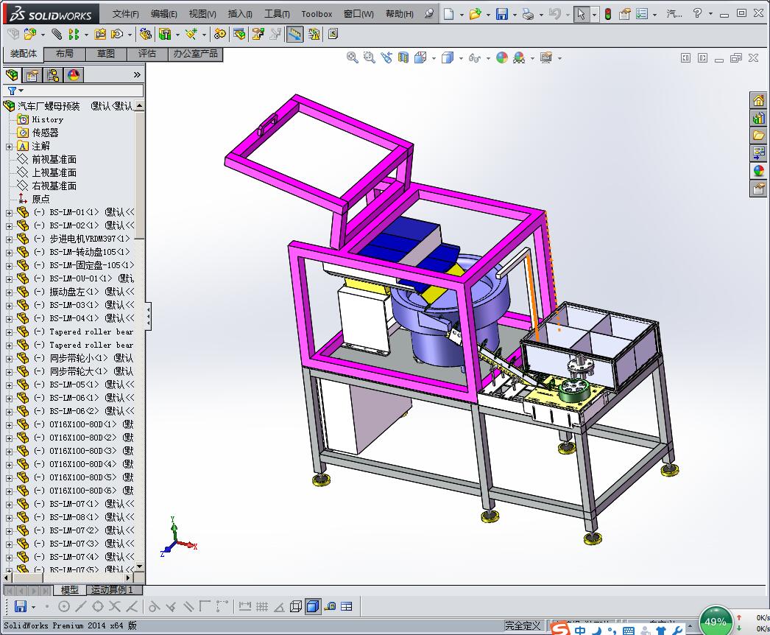Screen dimensions: 770x635
Task: Open the Assembly Features tool
Action: [165, 34]
